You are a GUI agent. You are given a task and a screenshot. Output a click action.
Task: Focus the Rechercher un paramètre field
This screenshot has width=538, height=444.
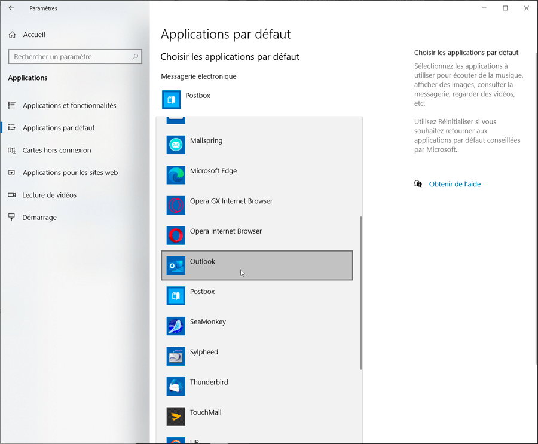point(75,56)
